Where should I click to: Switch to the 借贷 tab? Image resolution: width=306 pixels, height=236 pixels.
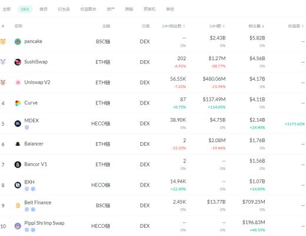[x=44, y=9]
